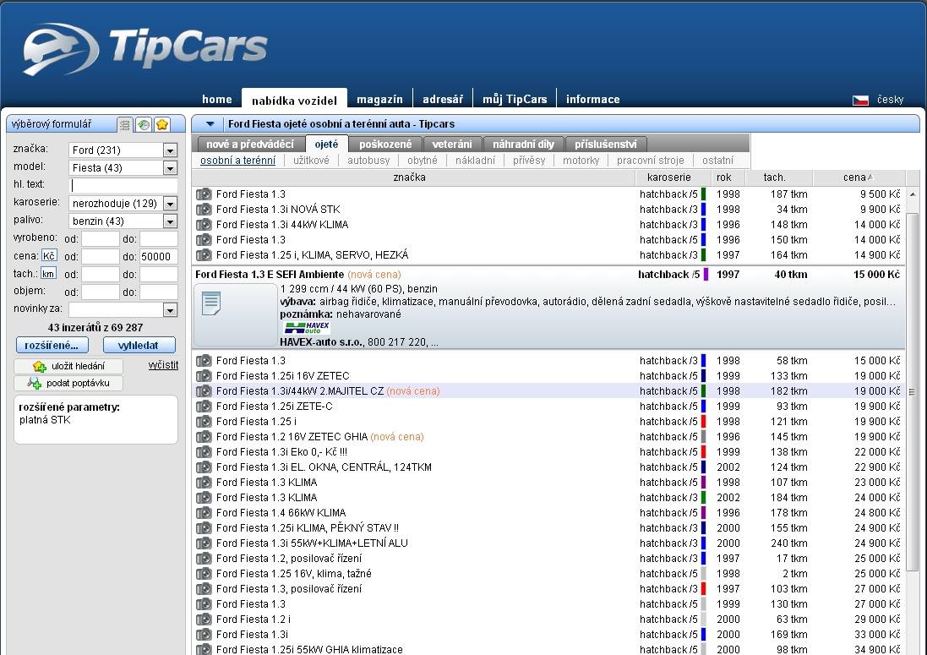Viewport: 927px width, 655px height.
Task: Click camera icon for Ford Fiesta 1.3i row
Action: coord(204,635)
